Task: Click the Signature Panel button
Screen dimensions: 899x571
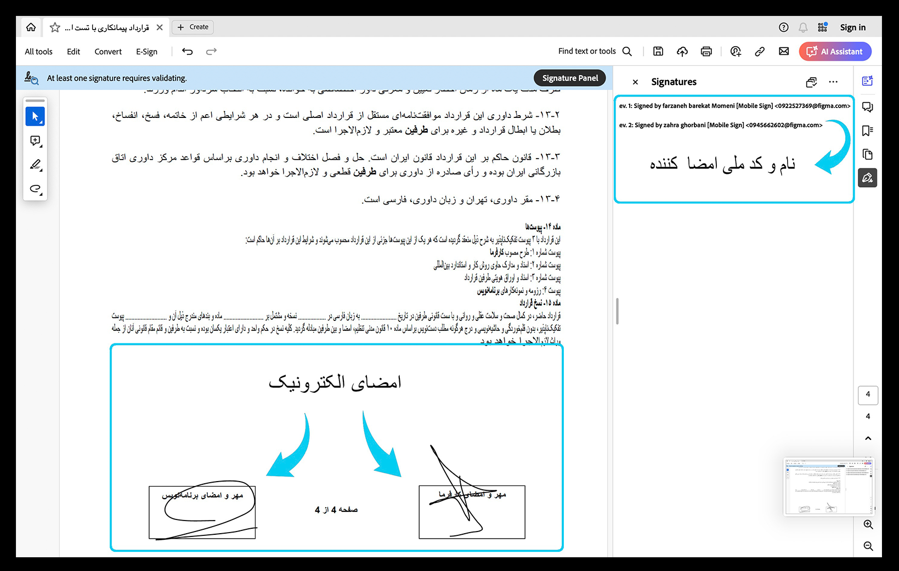Action: [x=570, y=78]
